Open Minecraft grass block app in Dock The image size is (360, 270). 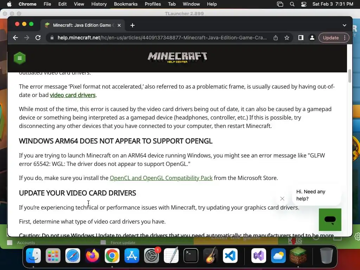(x=298, y=255)
